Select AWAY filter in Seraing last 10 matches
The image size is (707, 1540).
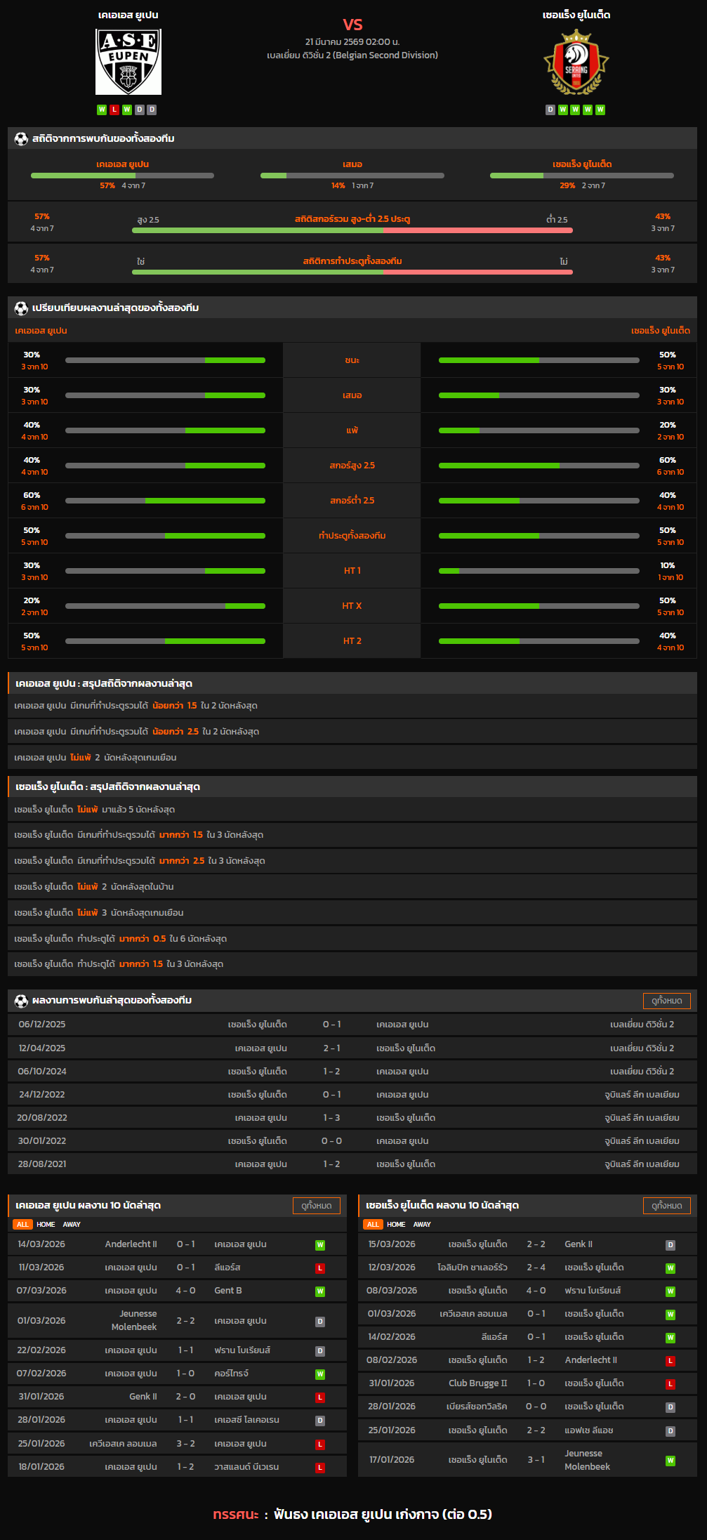click(422, 1225)
